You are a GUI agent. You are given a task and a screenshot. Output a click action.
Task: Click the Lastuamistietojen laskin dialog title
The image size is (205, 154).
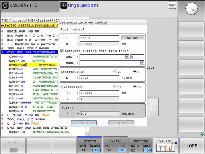point(83,22)
